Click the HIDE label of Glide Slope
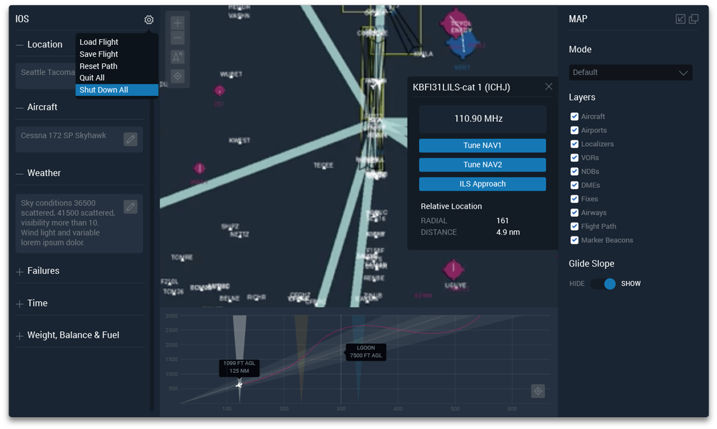This screenshot has height=429, width=717. point(577,284)
